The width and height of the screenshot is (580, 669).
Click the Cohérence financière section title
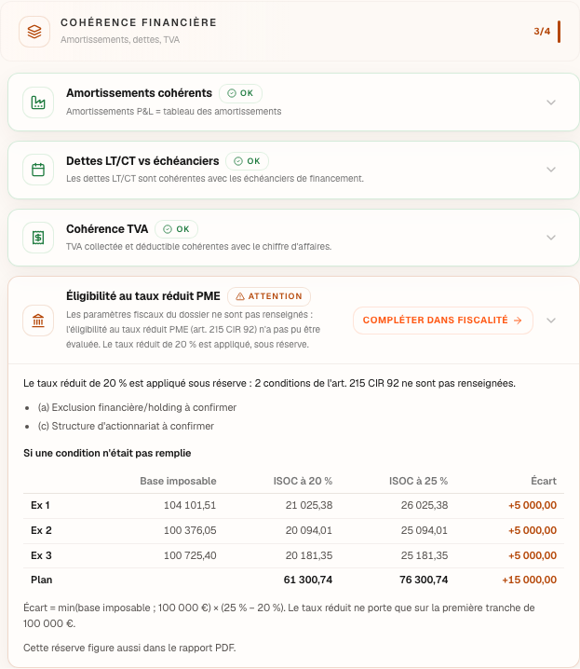point(139,22)
